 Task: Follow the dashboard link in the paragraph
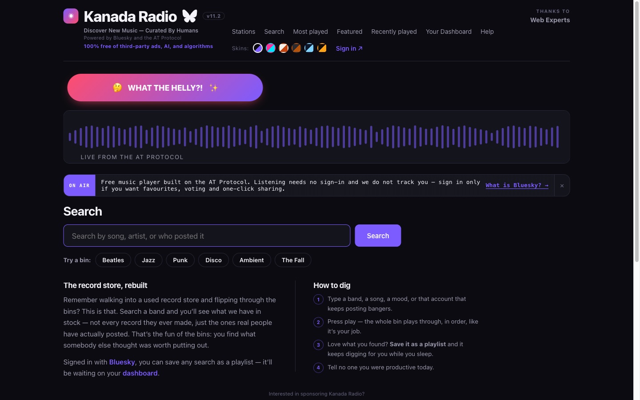tap(140, 373)
